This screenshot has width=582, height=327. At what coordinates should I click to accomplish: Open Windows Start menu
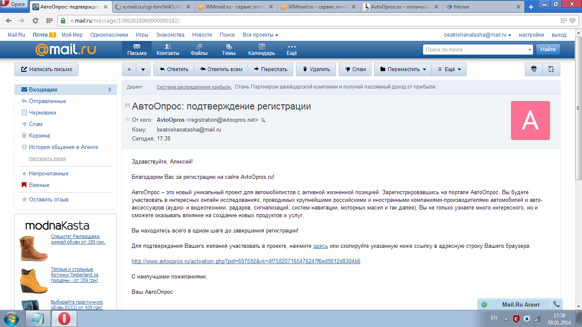(11, 318)
